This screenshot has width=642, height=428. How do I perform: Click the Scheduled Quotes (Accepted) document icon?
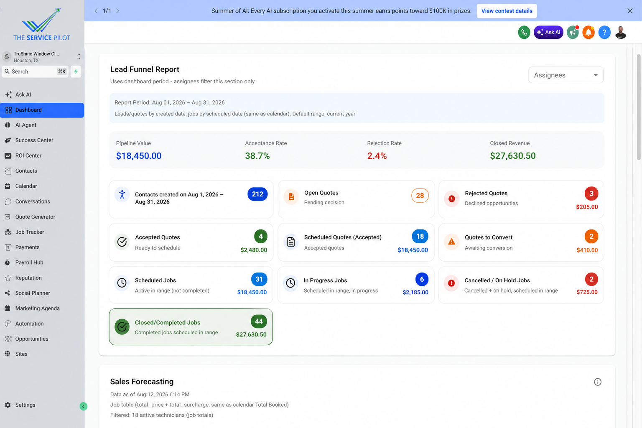[291, 242]
